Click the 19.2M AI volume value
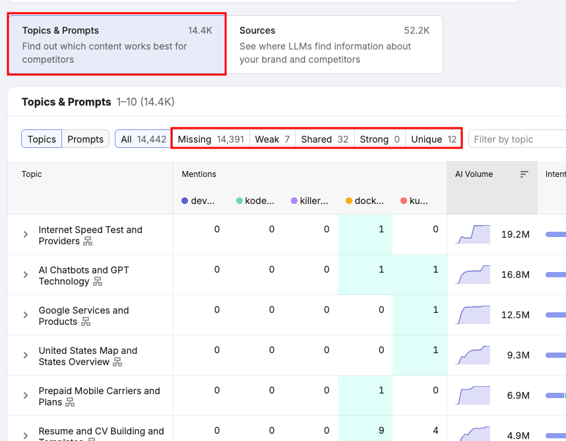The image size is (566, 441). pos(515,234)
